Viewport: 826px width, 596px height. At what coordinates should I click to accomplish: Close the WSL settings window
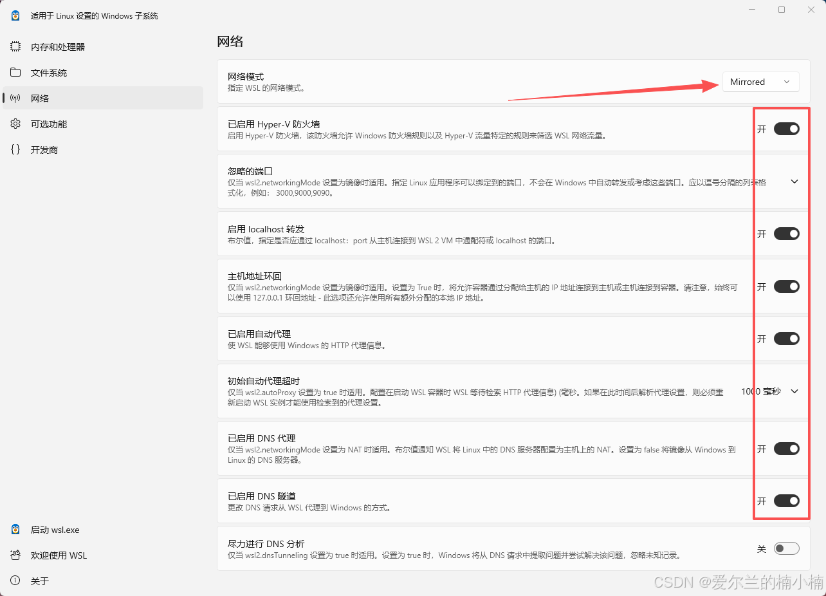tap(811, 10)
